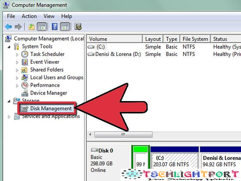
Task: Click the Local Users and Groups icon
Action: click(24, 78)
